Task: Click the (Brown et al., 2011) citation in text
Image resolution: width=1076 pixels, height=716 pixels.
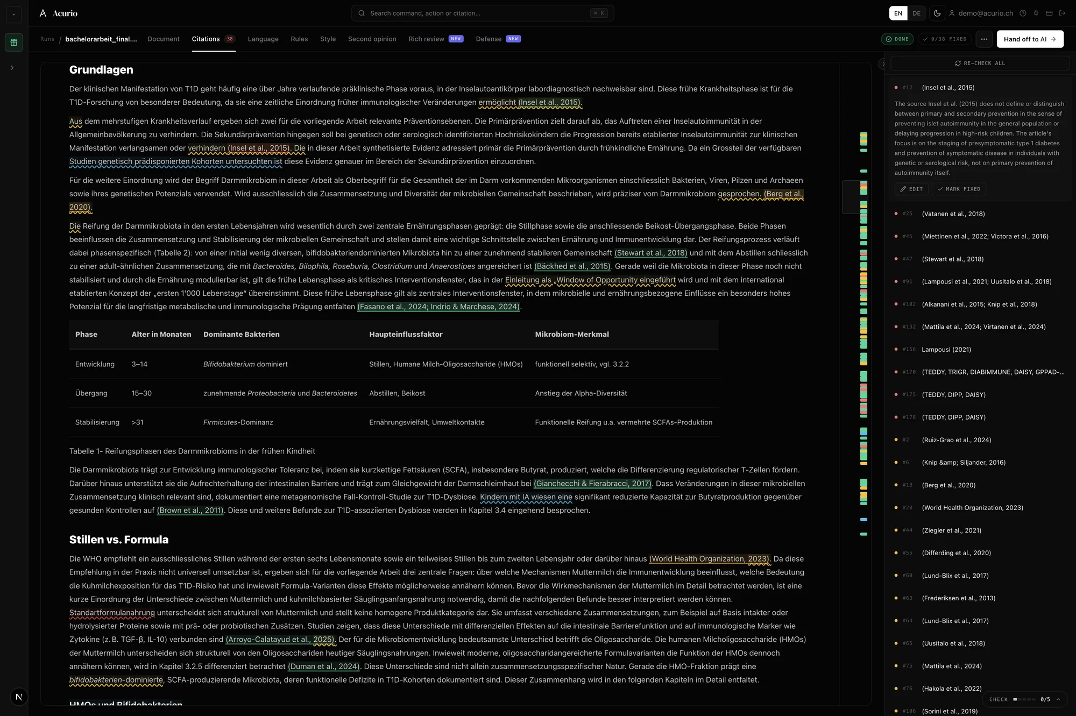Action: [190, 511]
